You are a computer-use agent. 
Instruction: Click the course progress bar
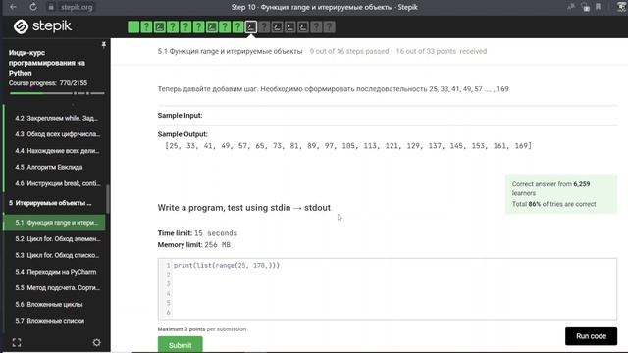[x=57, y=93]
